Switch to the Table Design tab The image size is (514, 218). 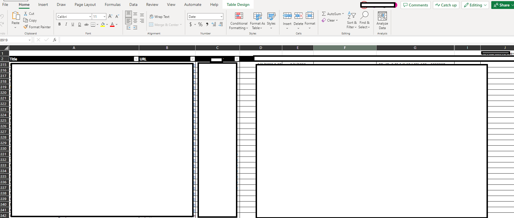tap(238, 4)
